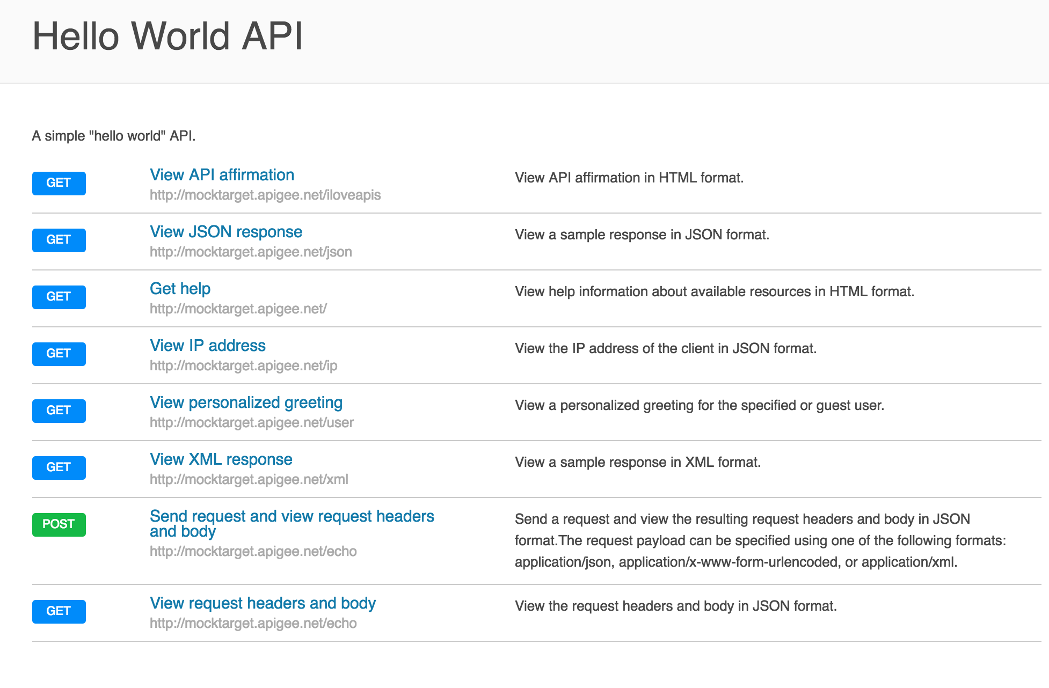Open the View request headers and body link

263,603
